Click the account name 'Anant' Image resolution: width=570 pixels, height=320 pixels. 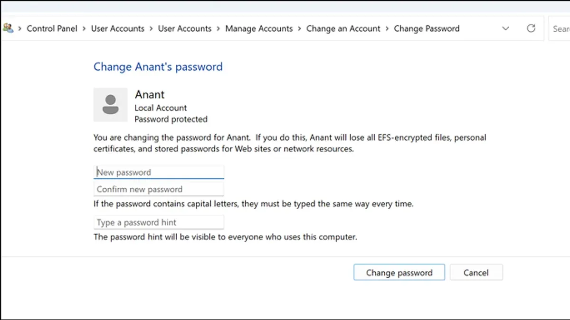[150, 94]
